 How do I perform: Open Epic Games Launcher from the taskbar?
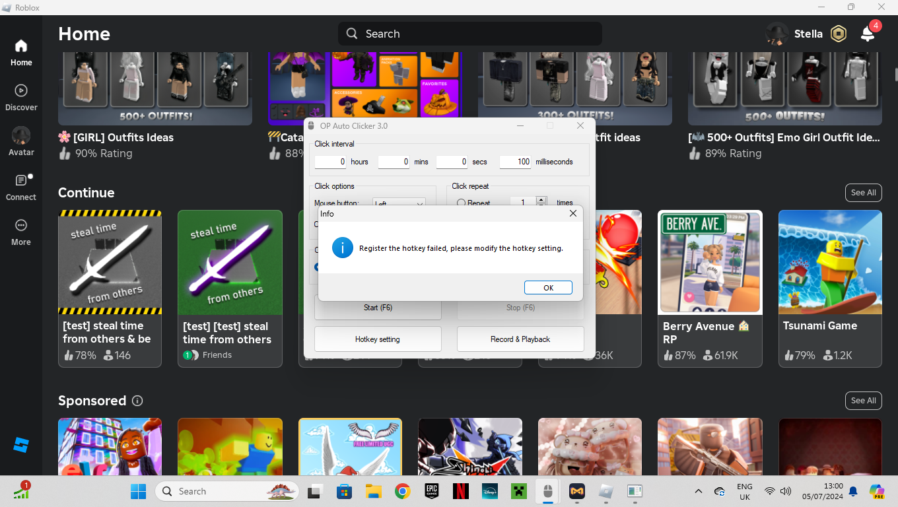point(432,491)
